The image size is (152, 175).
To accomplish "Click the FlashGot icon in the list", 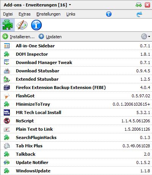I will (7, 96).
